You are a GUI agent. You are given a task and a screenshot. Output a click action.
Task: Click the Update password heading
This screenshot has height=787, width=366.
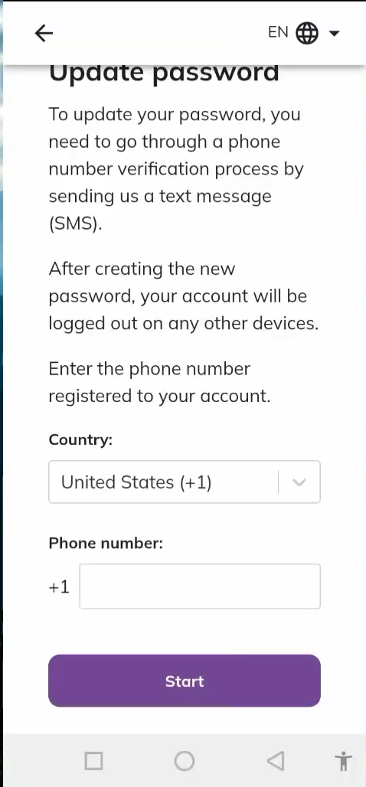tap(164, 73)
